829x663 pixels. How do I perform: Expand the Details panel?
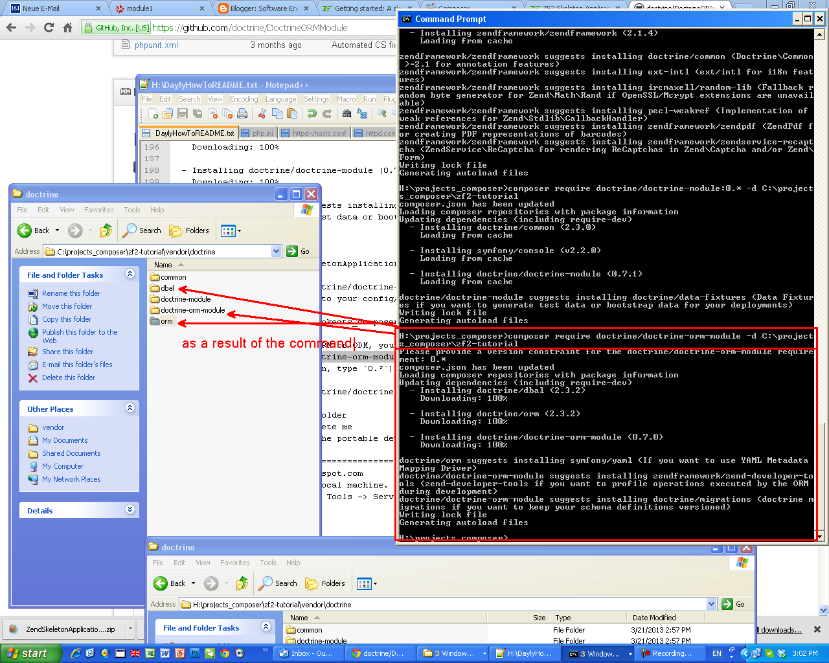click(x=130, y=510)
